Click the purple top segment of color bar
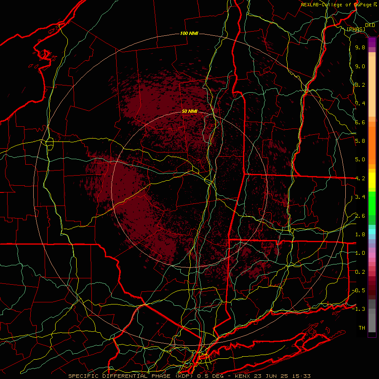 pyautogui.click(x=372, y=43)
